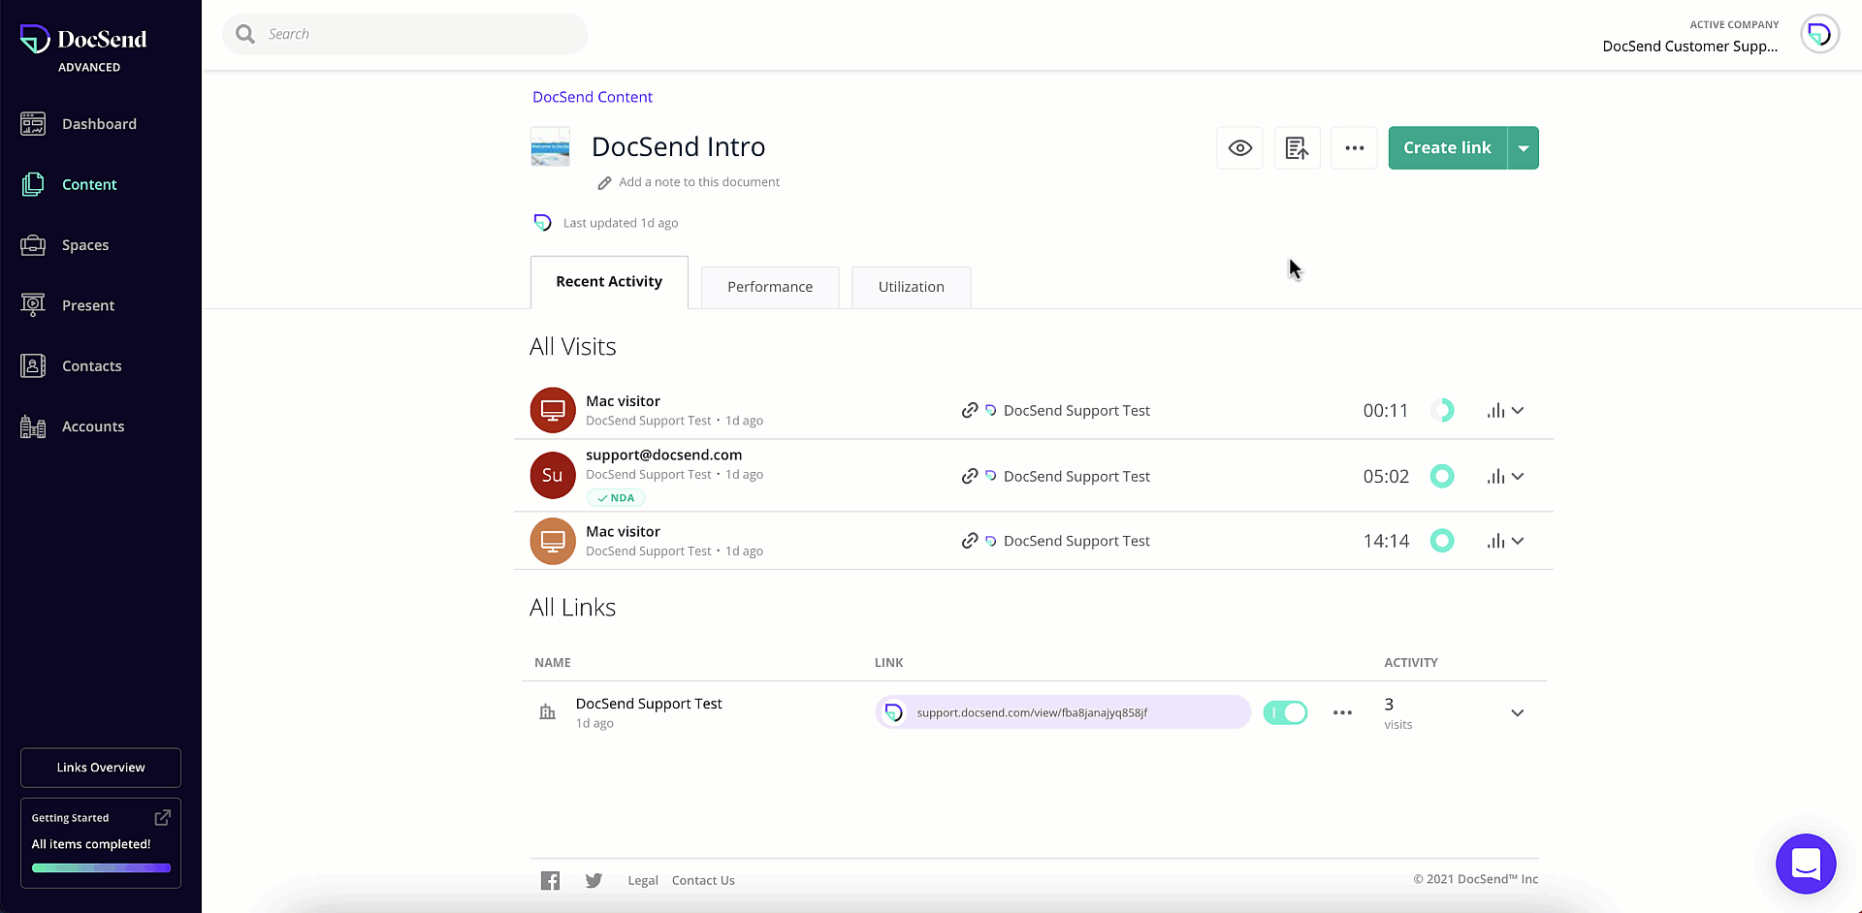Follow the DocSend Content breadcrumb link
Screen dimensions: 1862x913
[x=593, y=97]
